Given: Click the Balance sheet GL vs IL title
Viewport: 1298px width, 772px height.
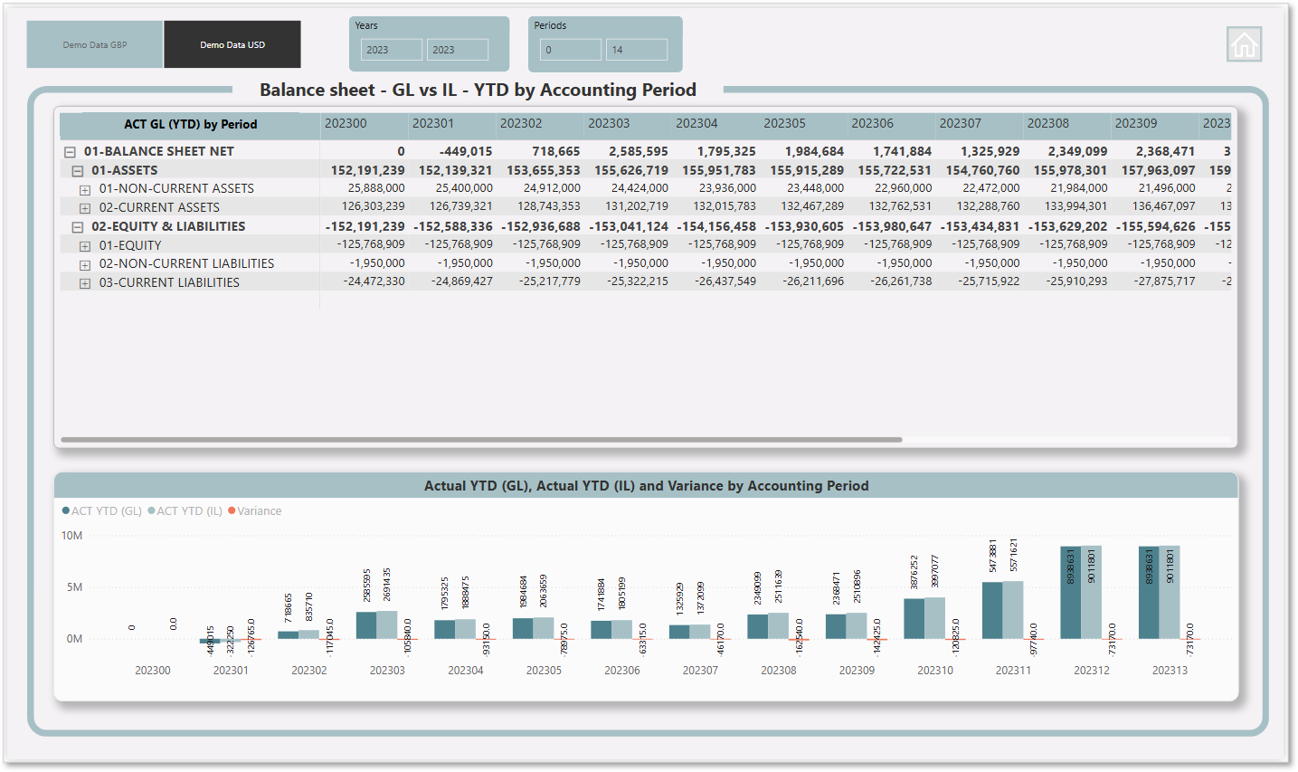Looking at the screenshot, I should coord(478,90).
